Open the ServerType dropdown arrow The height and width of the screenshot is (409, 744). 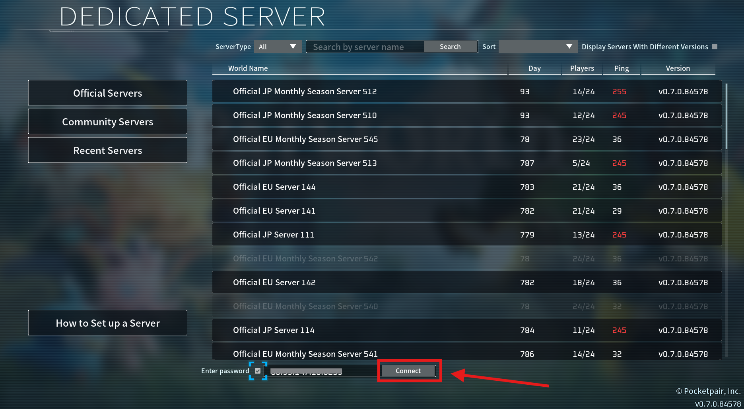tap(293, 47)
